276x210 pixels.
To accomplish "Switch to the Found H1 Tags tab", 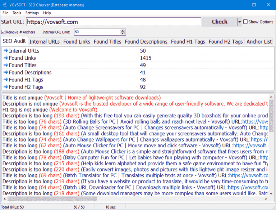I will coord(188,42).
